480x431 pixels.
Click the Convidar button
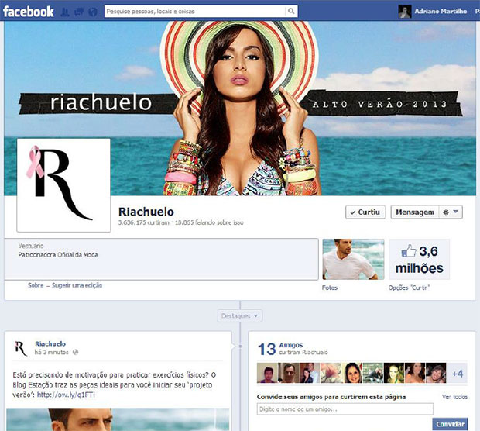(x=450, y=424)
